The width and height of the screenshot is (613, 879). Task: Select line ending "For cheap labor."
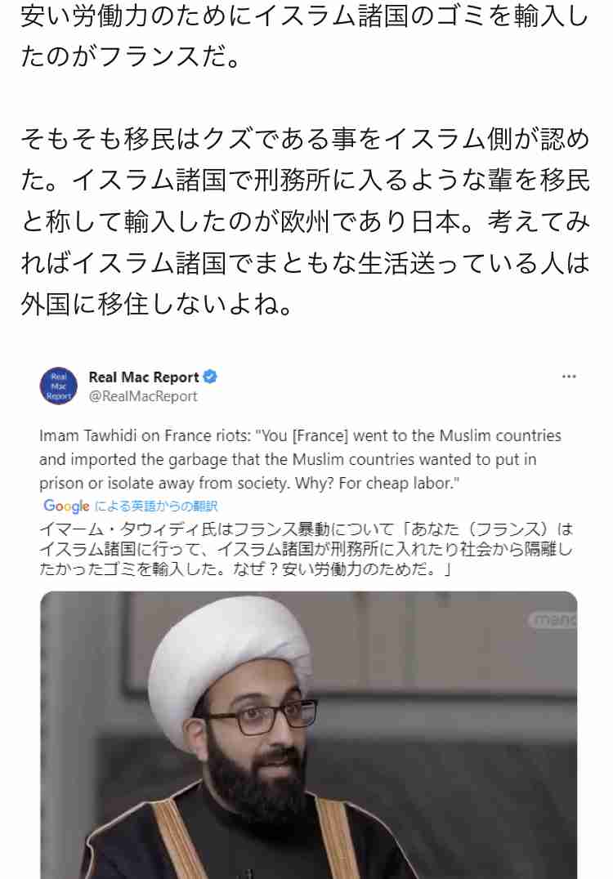pos(249,484)
